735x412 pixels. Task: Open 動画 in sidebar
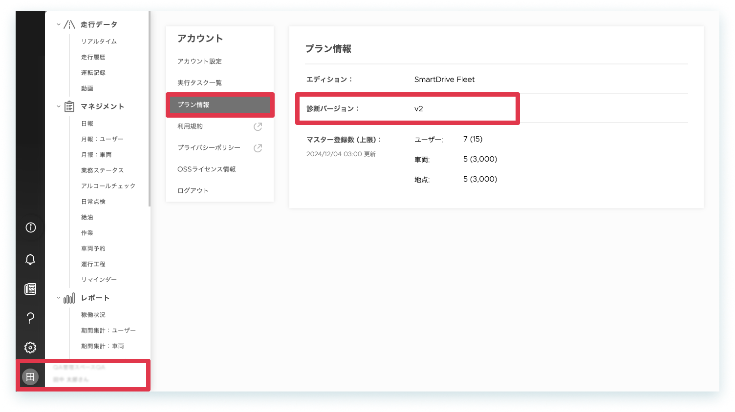(87, 88)
